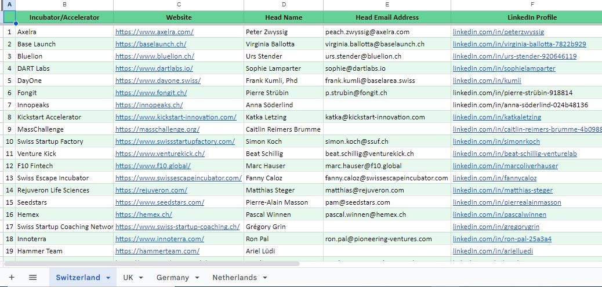Switch to the Netherlands sheet tab
This screenshot has height=287, width=602.
[234, 277]
